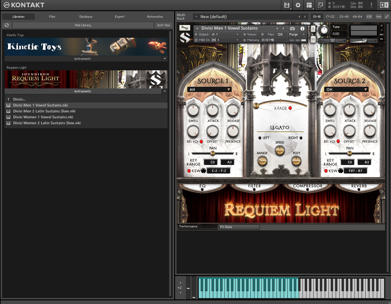This screenshot has height=304, width=391.
Task: Load previous instrument with left arrow
Action: pyautogui.click(x=277, y=28)
